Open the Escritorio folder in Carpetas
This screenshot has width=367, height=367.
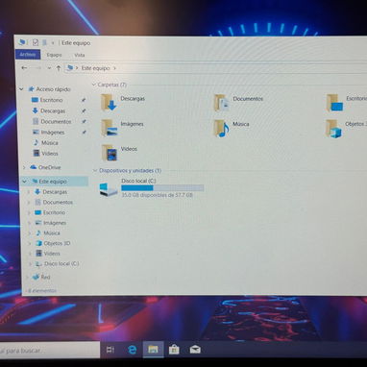tap(347, 102)
